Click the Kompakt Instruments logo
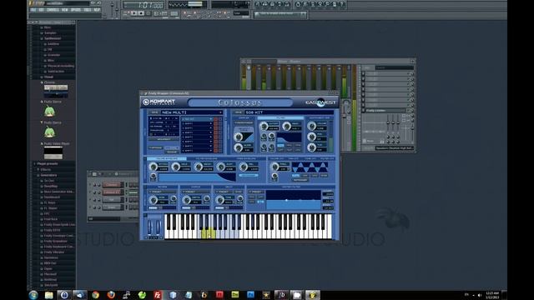 [x=159, y=102]
